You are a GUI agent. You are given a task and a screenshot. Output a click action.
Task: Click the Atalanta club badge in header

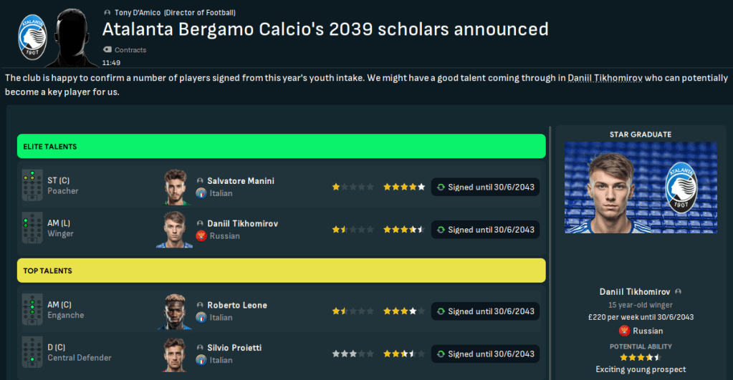(x=32, y=35)
